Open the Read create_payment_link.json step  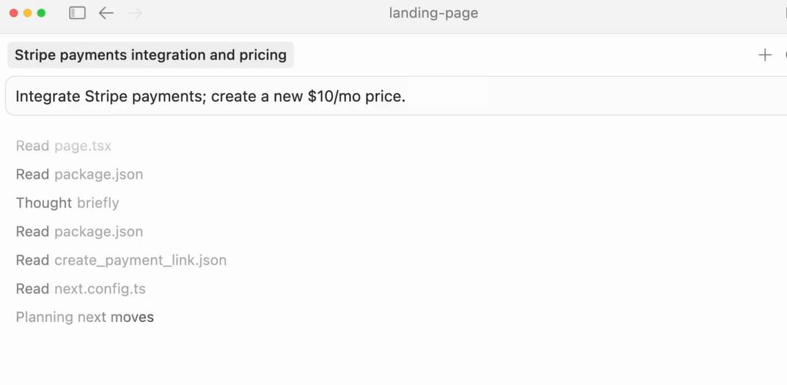[x=121, y=260]
